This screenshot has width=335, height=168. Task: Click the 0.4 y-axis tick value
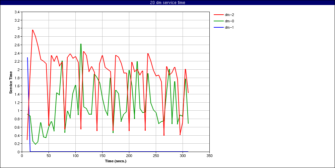(x=17, y=135)
